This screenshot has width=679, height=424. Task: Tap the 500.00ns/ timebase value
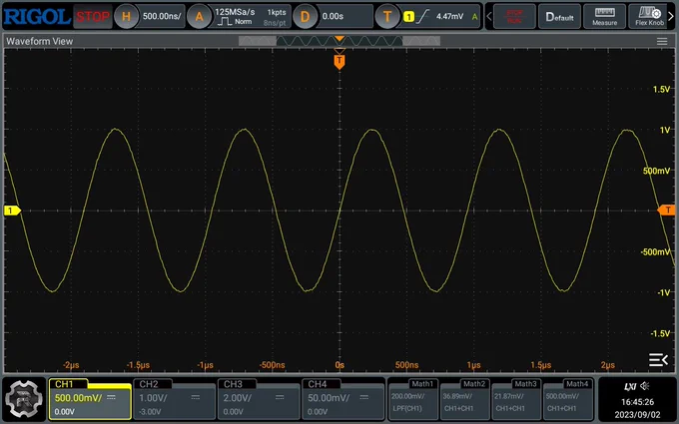[x=162, y=16]
